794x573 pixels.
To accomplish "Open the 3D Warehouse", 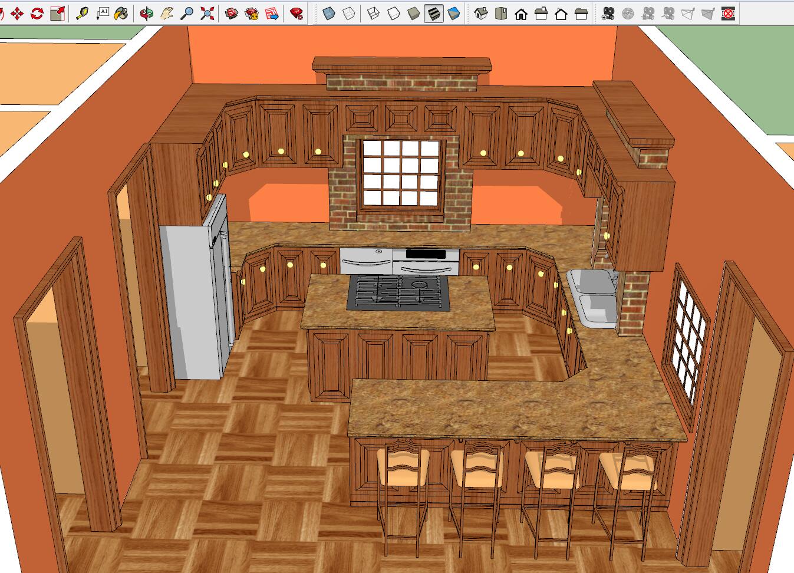I will 232,13.
